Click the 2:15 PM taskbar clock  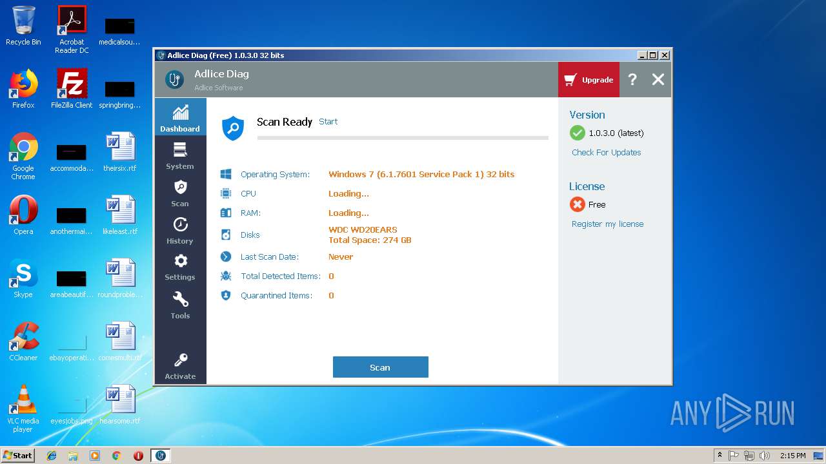793,456
